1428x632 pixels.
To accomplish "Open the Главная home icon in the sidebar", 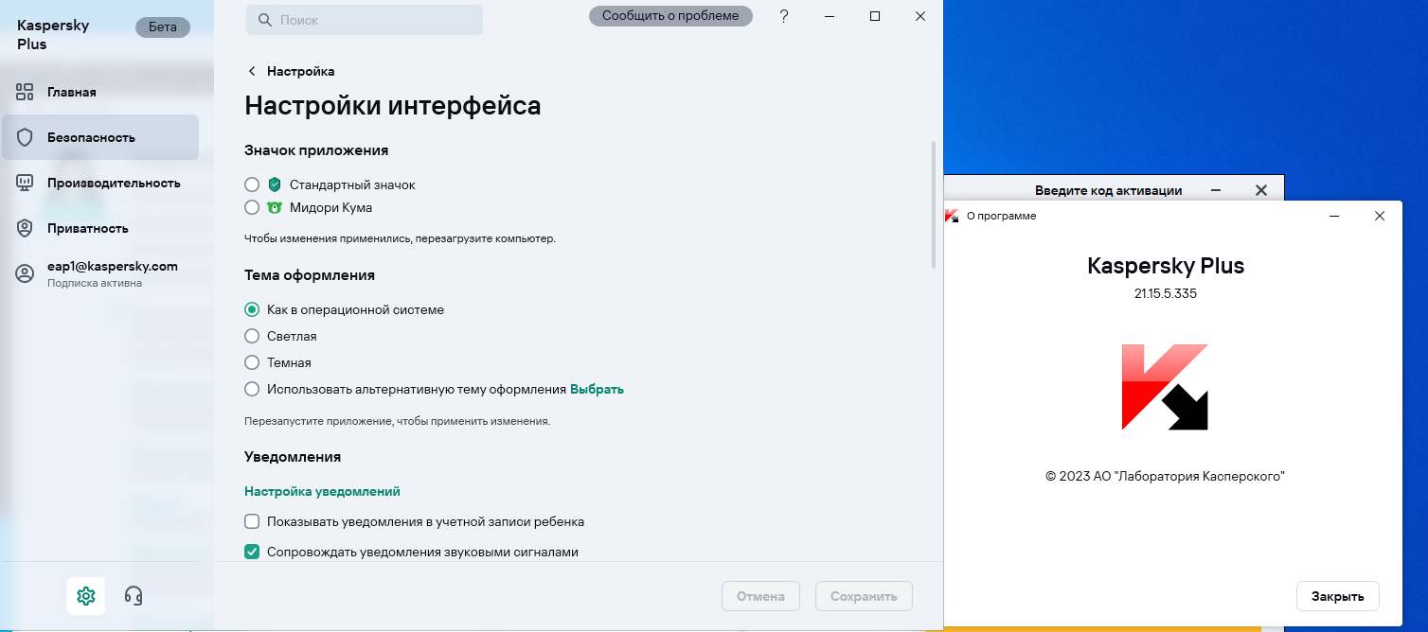I will pyautogui.click(x=25, y=92).
